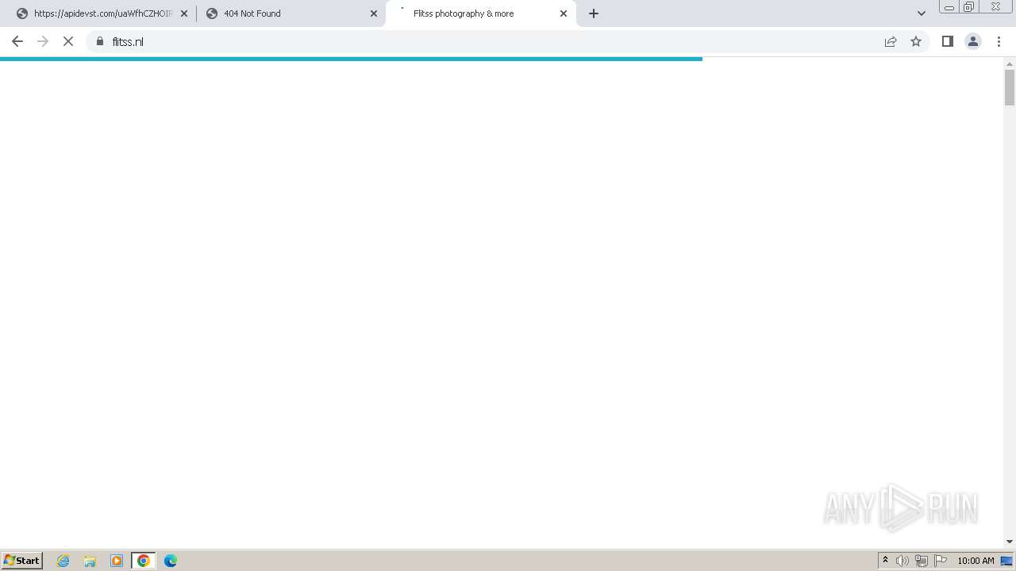
Task: Open Windows Explorer from the taskbar
Action: [90, 561]
